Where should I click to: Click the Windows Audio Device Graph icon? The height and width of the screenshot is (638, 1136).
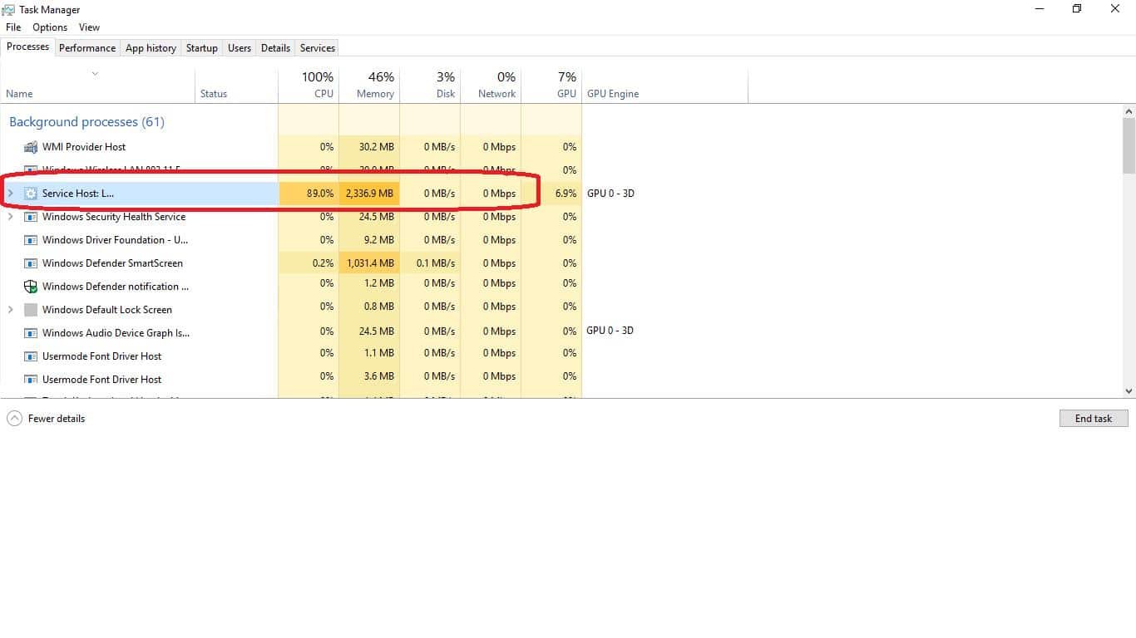[x=31, y=333]
